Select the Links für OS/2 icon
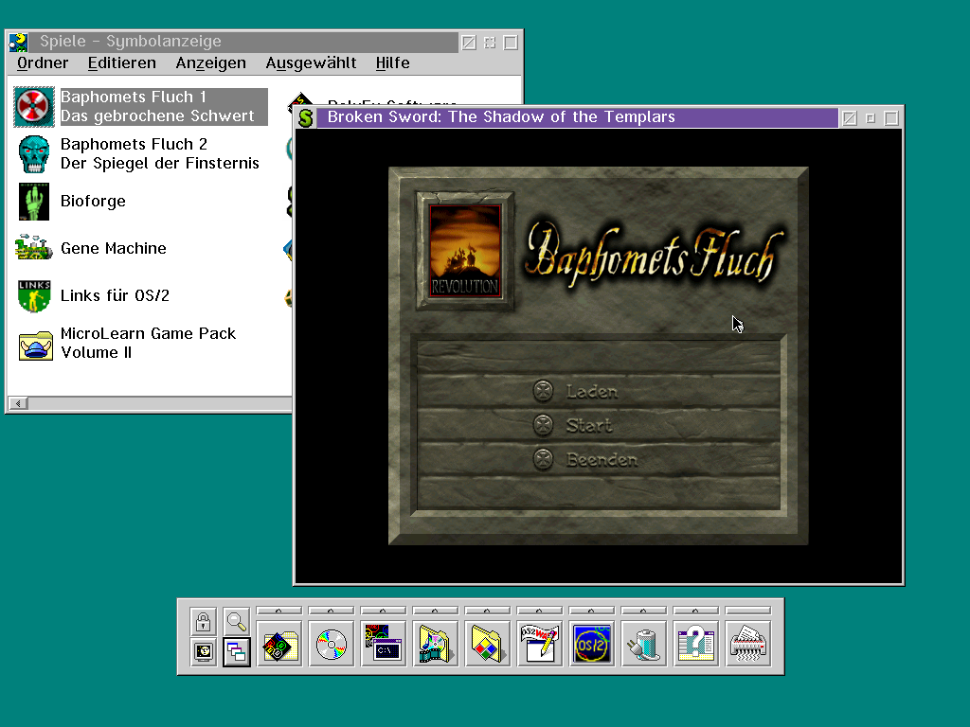This screenshot has height=727, width=970. [x=34, y=295]
